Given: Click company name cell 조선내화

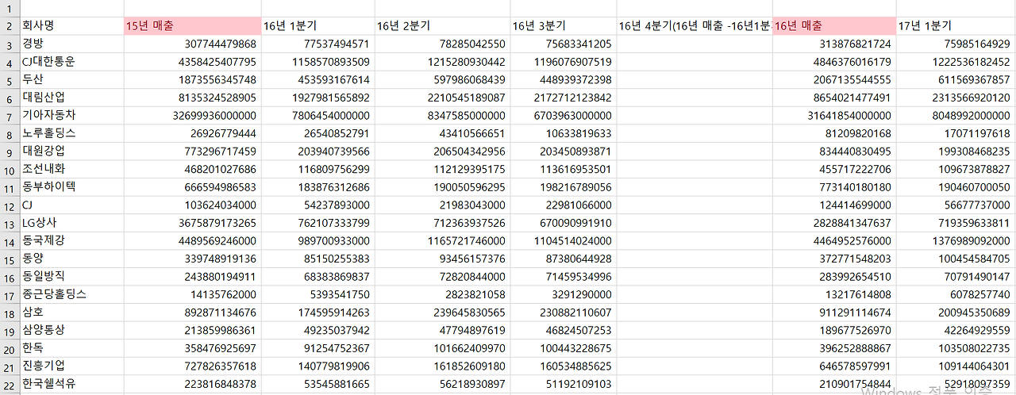Looking at the screenshot, I should point(71,169).
